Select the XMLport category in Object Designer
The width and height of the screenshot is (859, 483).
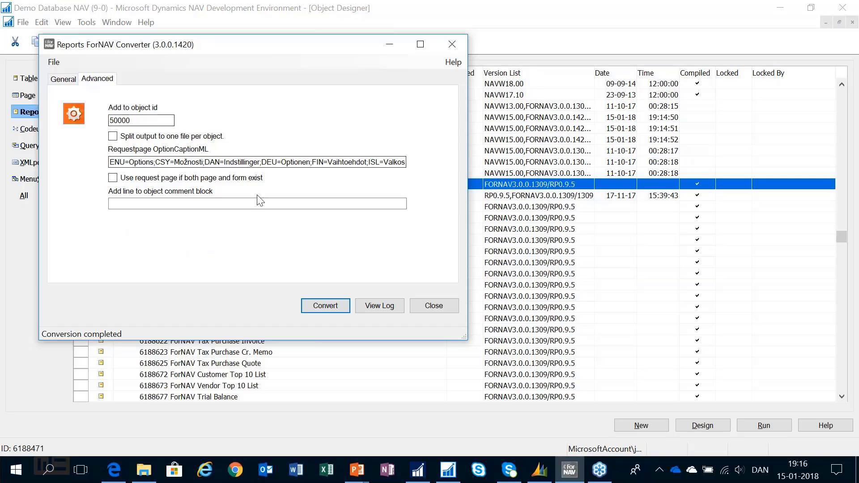(28, 162)
